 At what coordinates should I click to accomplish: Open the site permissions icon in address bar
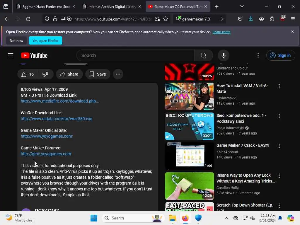click(63, 19)
